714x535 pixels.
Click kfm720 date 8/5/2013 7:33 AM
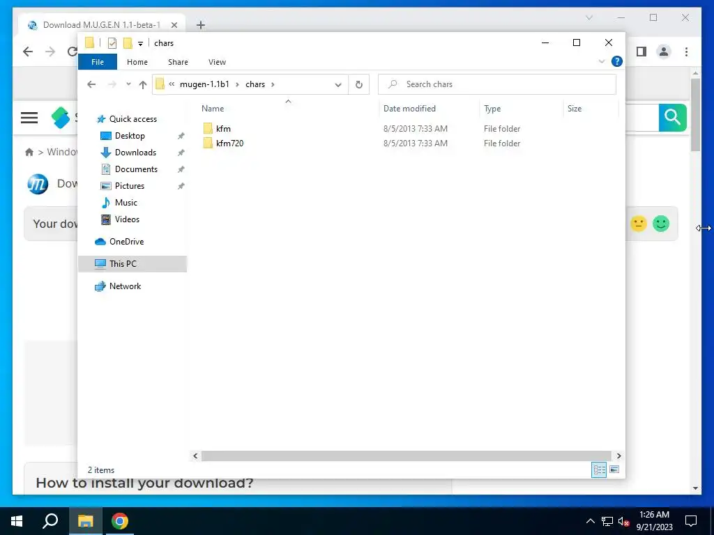pyautogui.click(x=416, y=144)
